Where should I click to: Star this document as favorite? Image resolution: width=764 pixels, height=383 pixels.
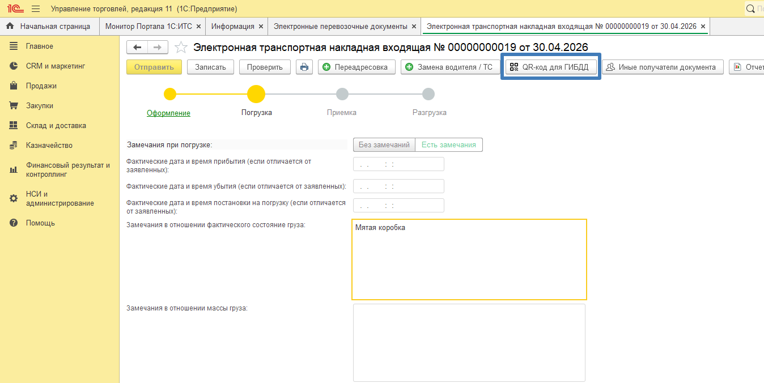pyautogui.click(x=181, y=47)
